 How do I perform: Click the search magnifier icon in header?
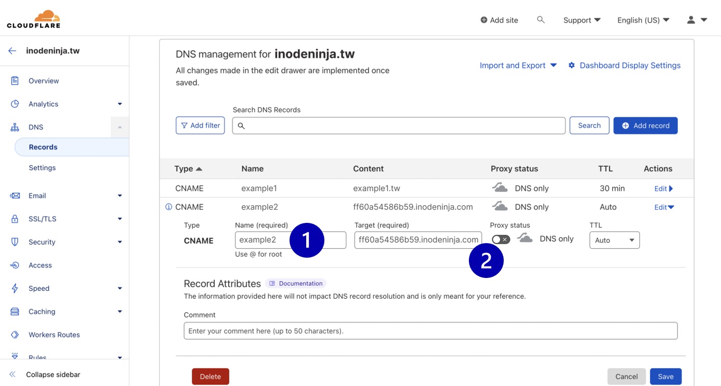point(541,20)
